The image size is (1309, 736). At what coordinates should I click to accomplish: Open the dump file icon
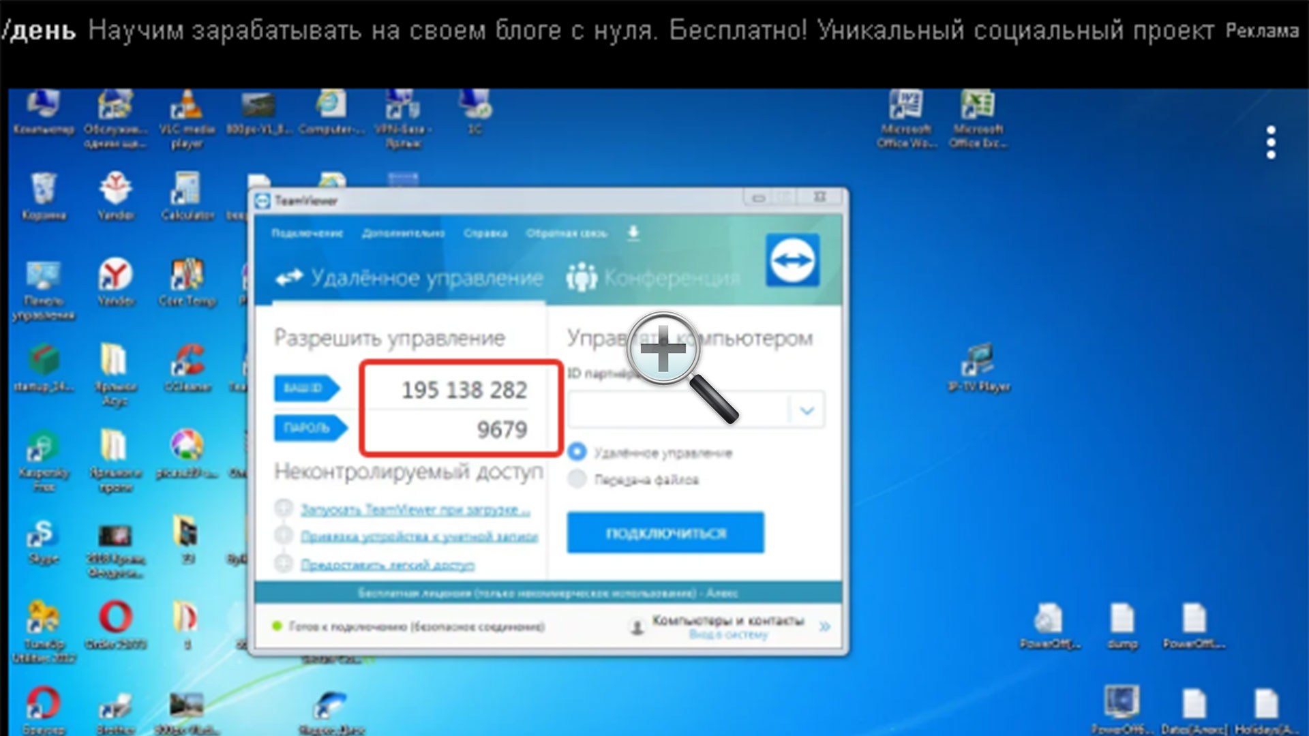(x=1122, y=626)
